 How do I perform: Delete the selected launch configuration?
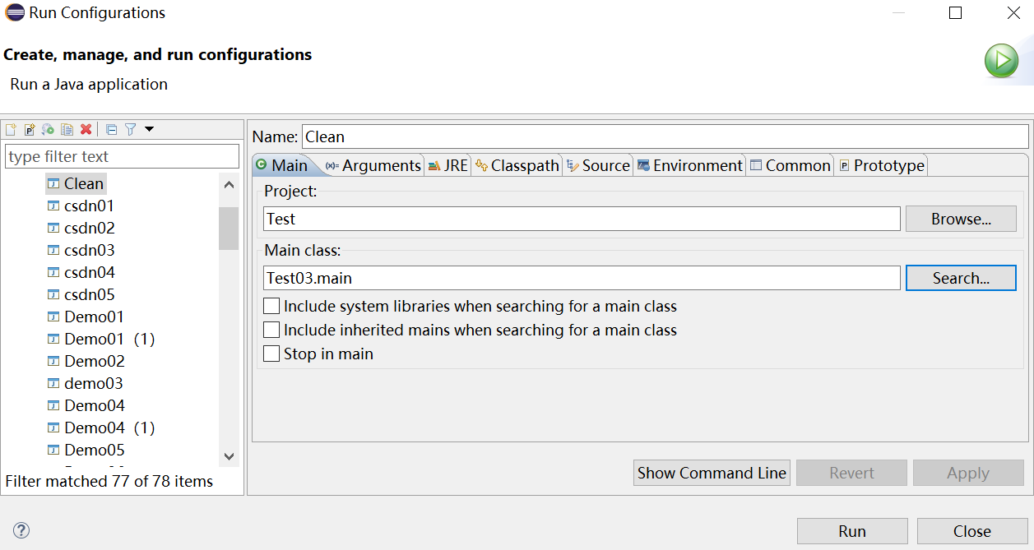coord(86,129)
